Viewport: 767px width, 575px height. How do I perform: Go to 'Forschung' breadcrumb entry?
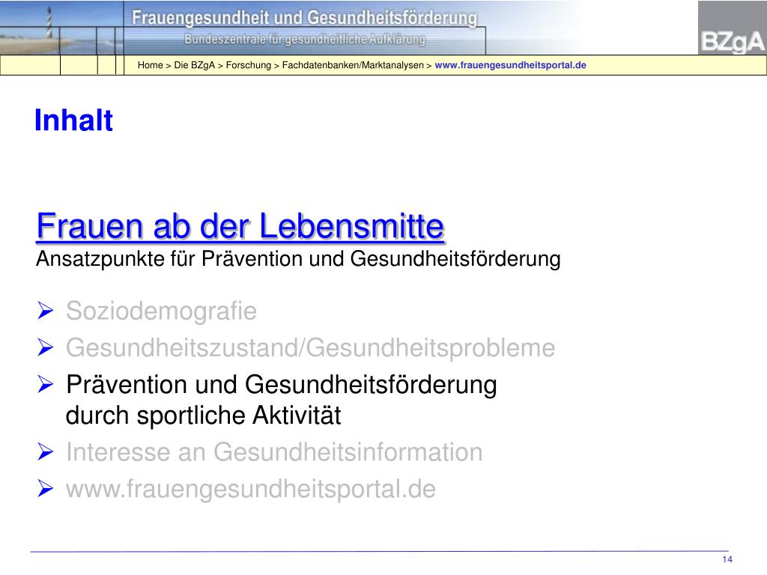(249, 65)
